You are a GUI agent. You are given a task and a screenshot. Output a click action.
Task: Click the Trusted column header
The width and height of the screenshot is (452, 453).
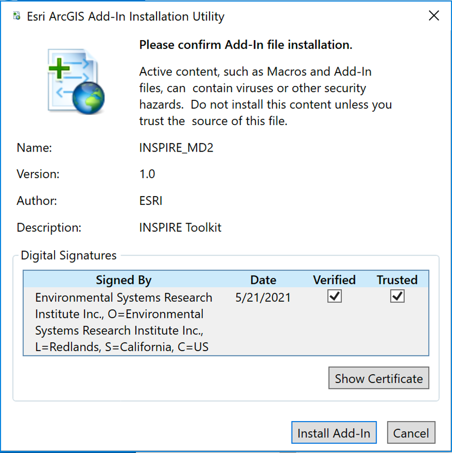(x=397, y=280)
